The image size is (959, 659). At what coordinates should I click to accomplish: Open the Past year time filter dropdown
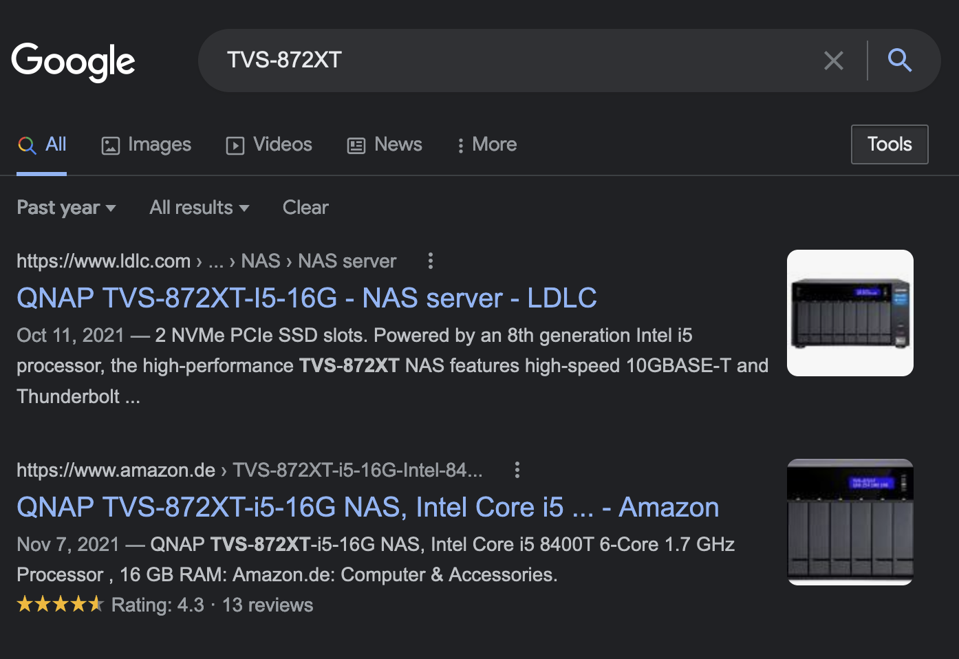point(66,208)
